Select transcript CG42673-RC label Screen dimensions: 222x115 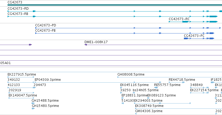pyautogui.click(x=179, y=19)
